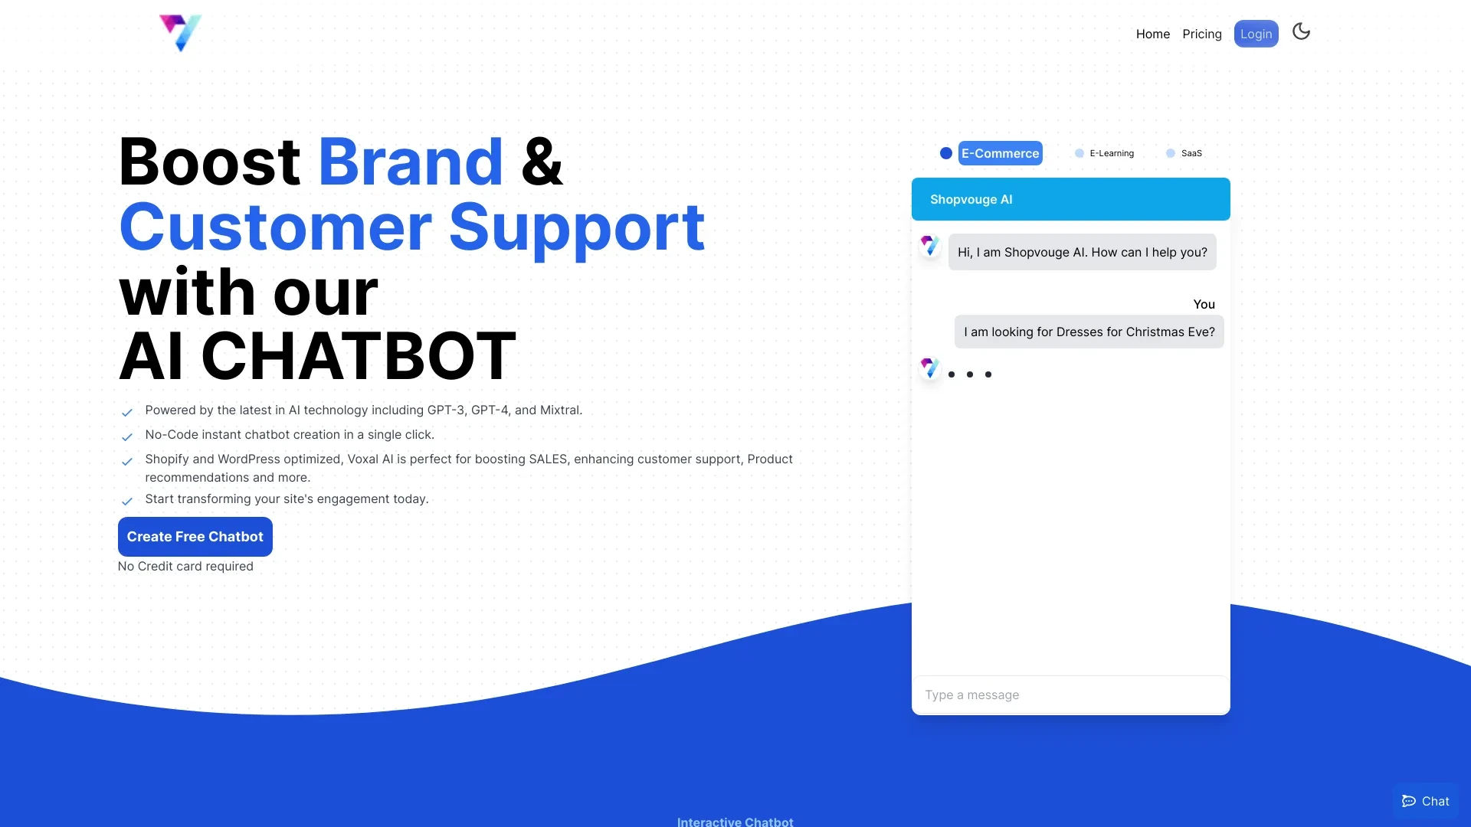Click the Login button in navbar
1471x827 pixels.
pyautogui.click(x=1256, y=34)
